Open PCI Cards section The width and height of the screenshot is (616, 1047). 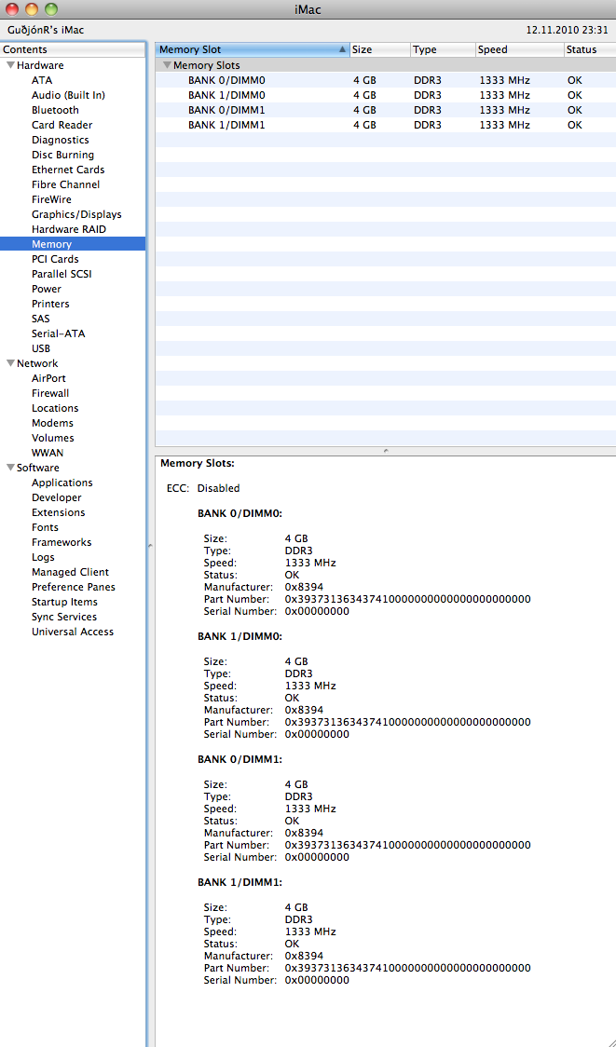[55, 259]
